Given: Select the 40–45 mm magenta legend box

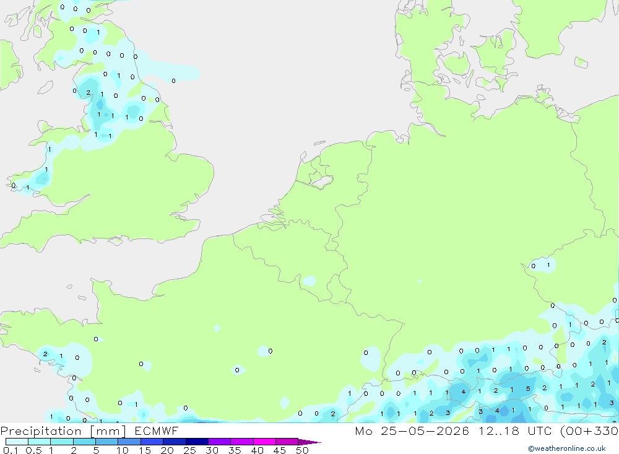Looking at the screenshot, I should (x=264, y=442).
